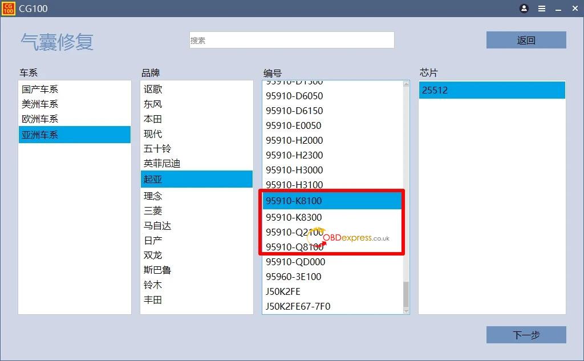Minimize the CG100 window

click(558, 9)
